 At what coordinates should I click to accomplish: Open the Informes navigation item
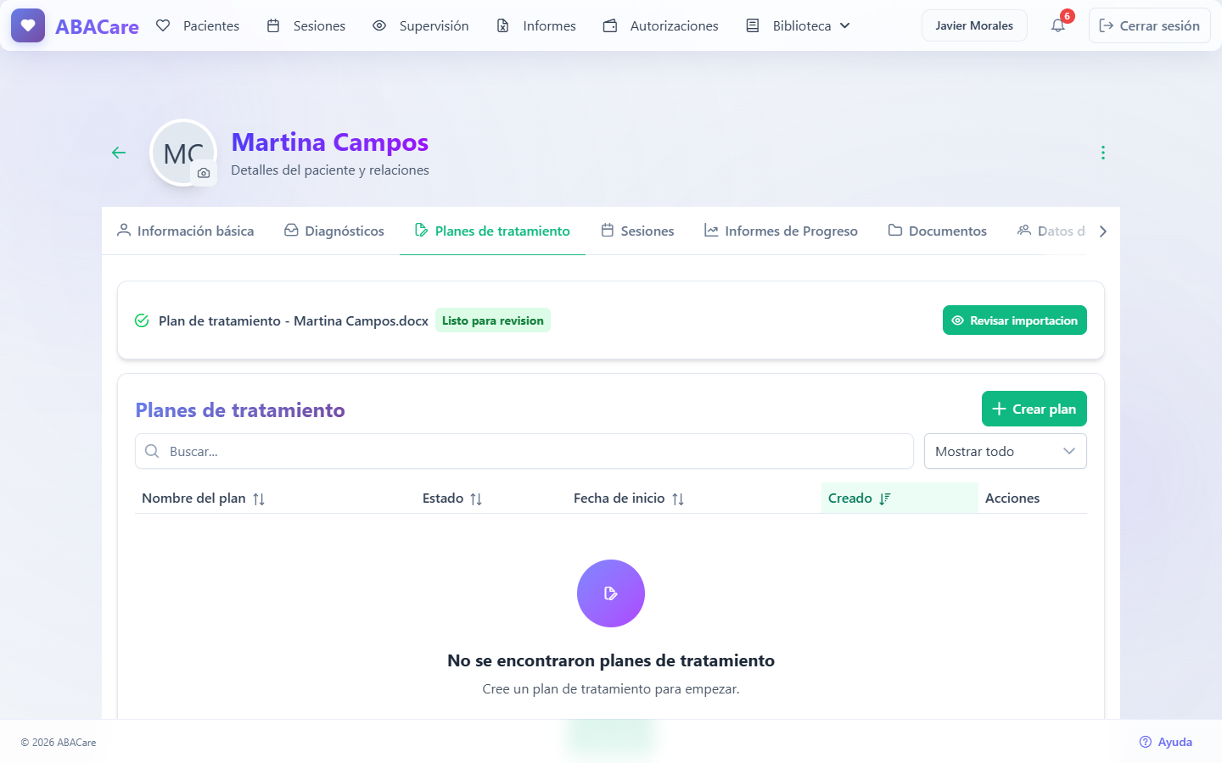pos(536,25)
